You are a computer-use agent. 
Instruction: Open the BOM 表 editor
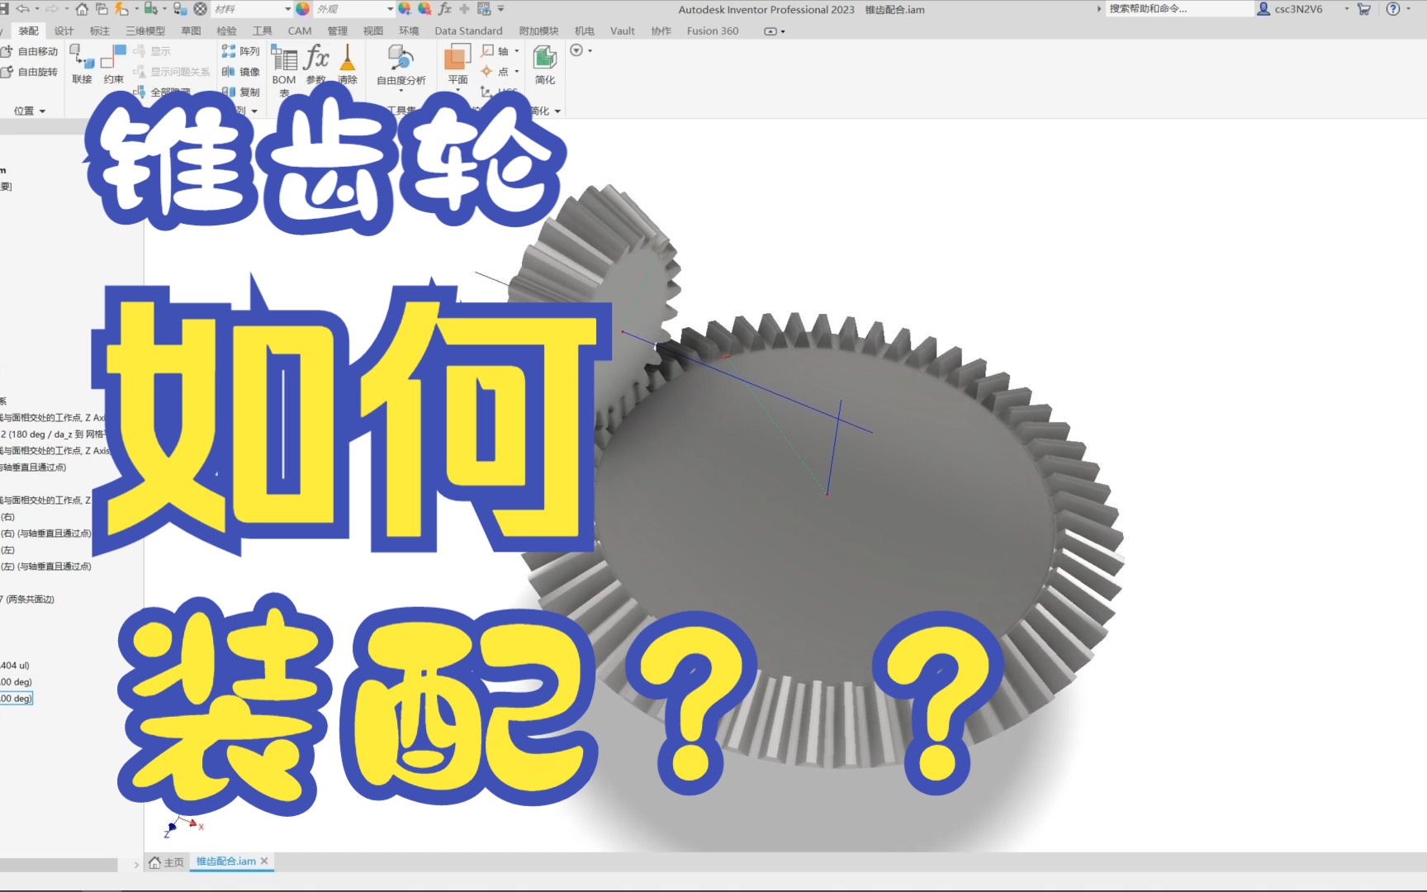click(284, 66)
